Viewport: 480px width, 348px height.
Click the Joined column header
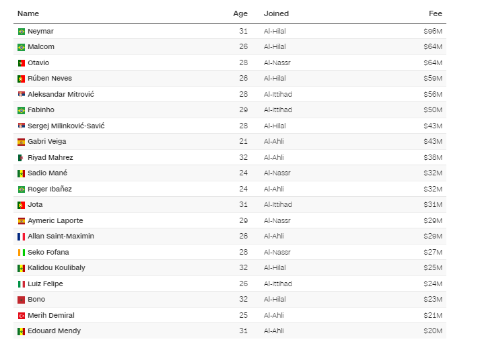[276, 13]
